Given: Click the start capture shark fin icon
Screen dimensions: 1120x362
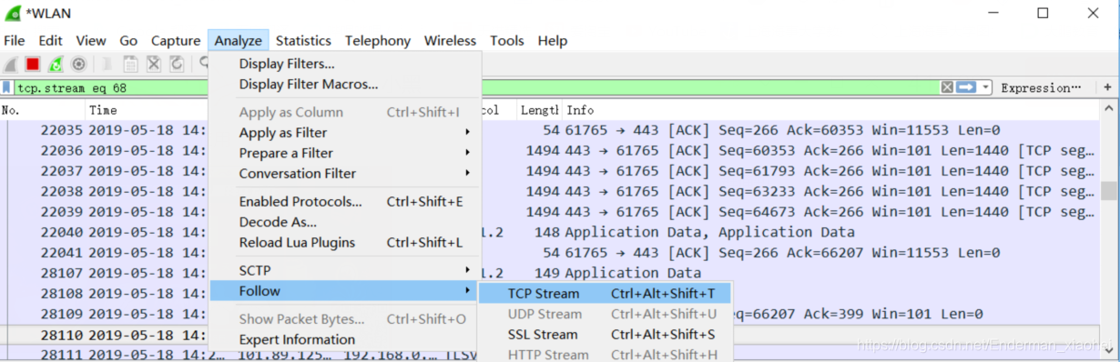Looking at the screenshot, I should point(11,64).
